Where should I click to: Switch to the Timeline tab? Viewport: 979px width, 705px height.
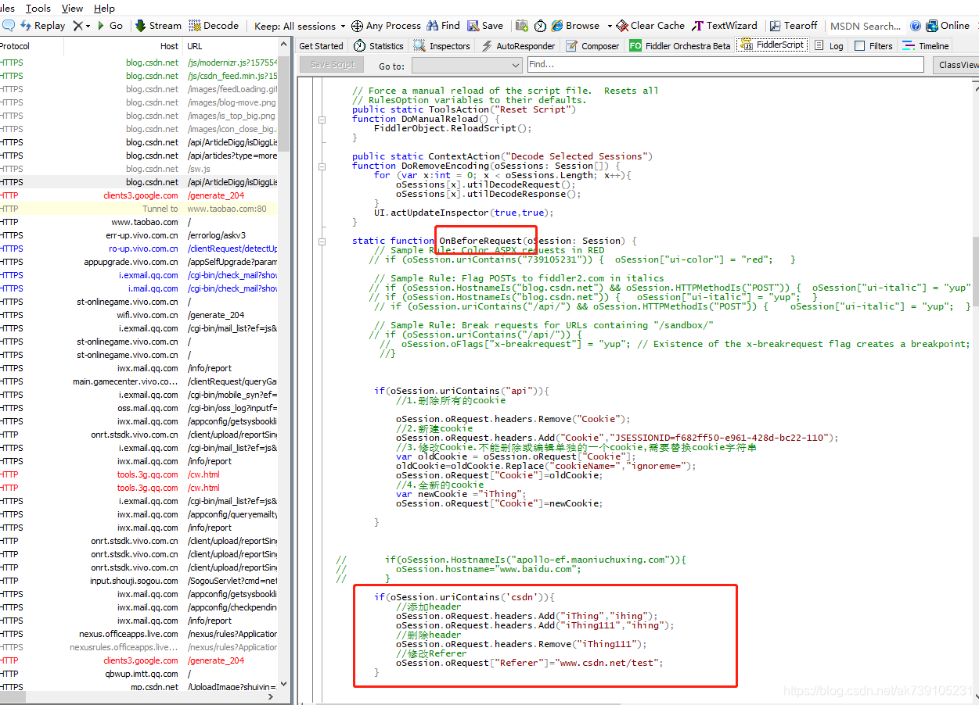click(926, 46)
